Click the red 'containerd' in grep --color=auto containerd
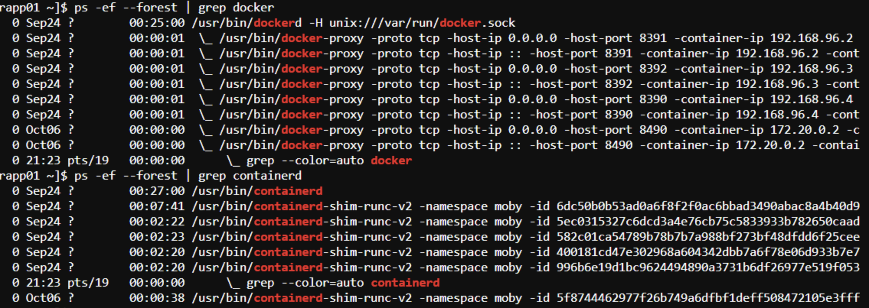Screen dimensions: 869x308 pyautogui.click(x=405, y=283)
